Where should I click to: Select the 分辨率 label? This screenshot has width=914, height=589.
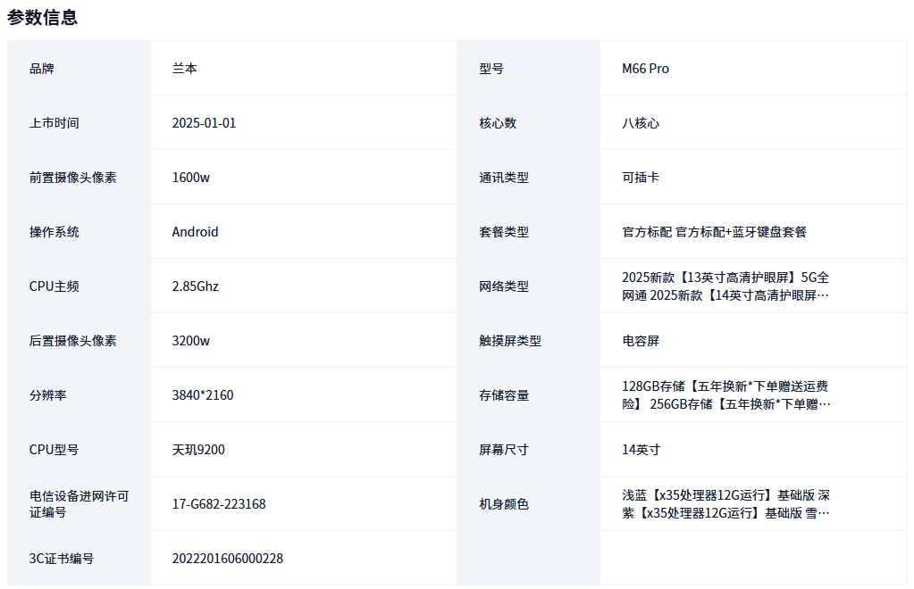(47, 395)
